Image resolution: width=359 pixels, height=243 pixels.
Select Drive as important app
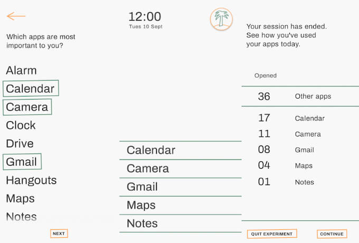20,143
